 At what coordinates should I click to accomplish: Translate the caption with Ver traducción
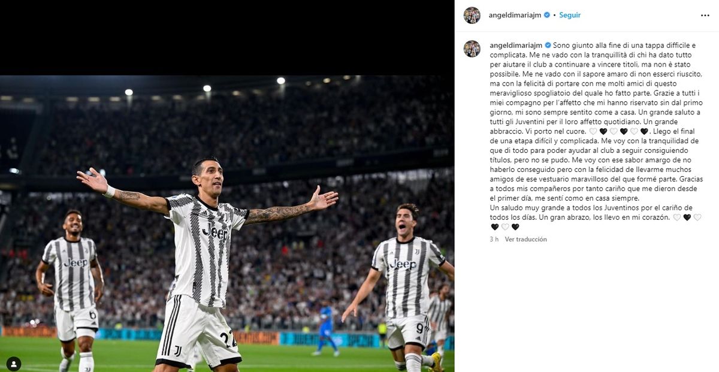pyautogui.click(x=525, y=239)
